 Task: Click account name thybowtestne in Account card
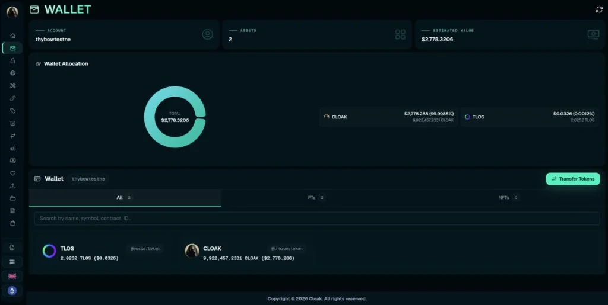(x=53, y=40)
